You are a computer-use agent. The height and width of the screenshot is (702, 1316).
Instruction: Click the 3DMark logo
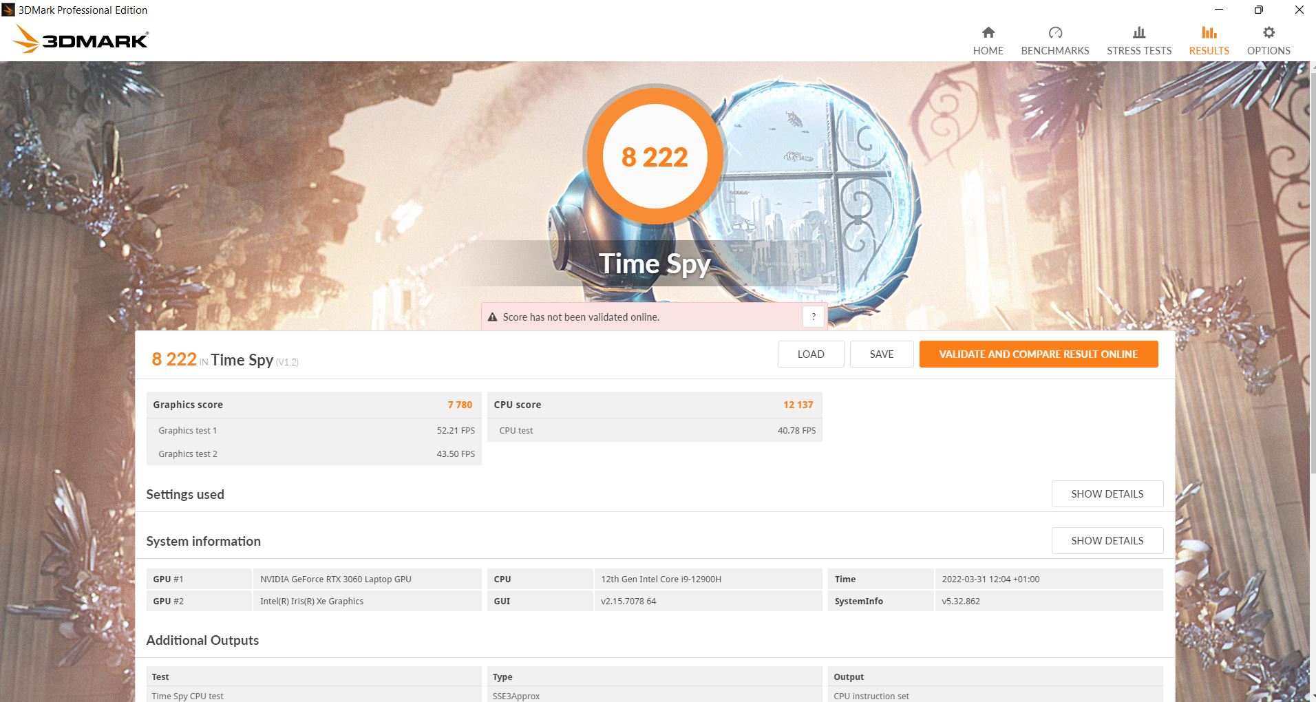(81, 39)
